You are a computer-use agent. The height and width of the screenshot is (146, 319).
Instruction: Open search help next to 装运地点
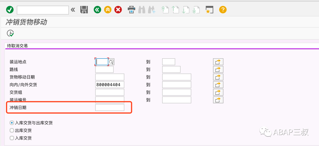pos(111,62)
